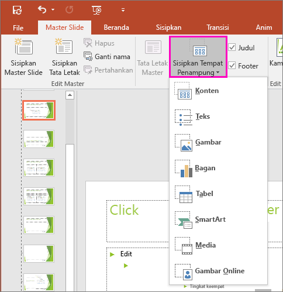This screenshot has width=283, height=292.
Task: Select the second layout thumbnail
Action: click(x=39, y=139)
